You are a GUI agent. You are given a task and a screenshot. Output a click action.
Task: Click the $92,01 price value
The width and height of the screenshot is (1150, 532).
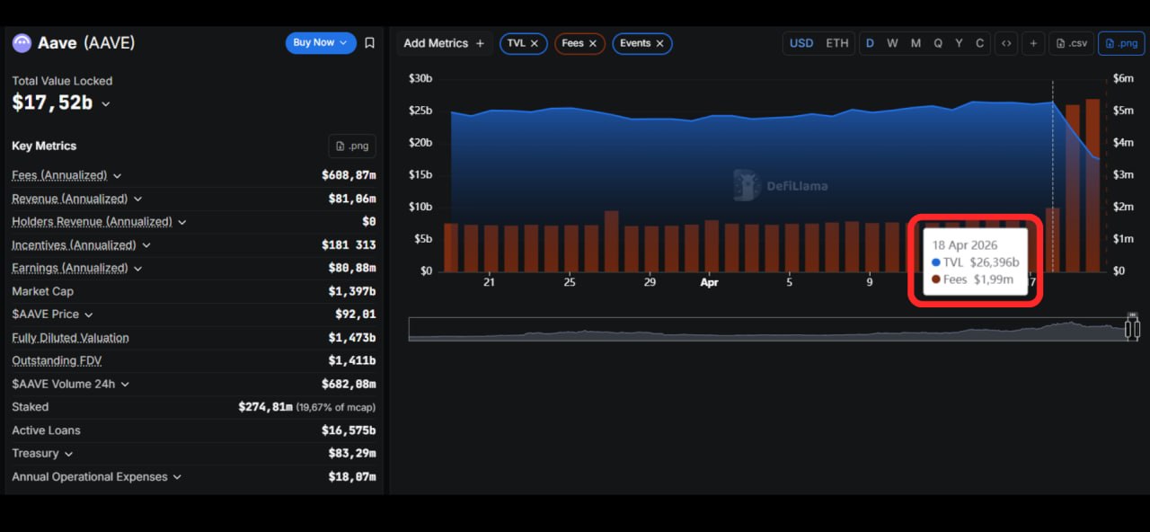(x=356, y=315)
